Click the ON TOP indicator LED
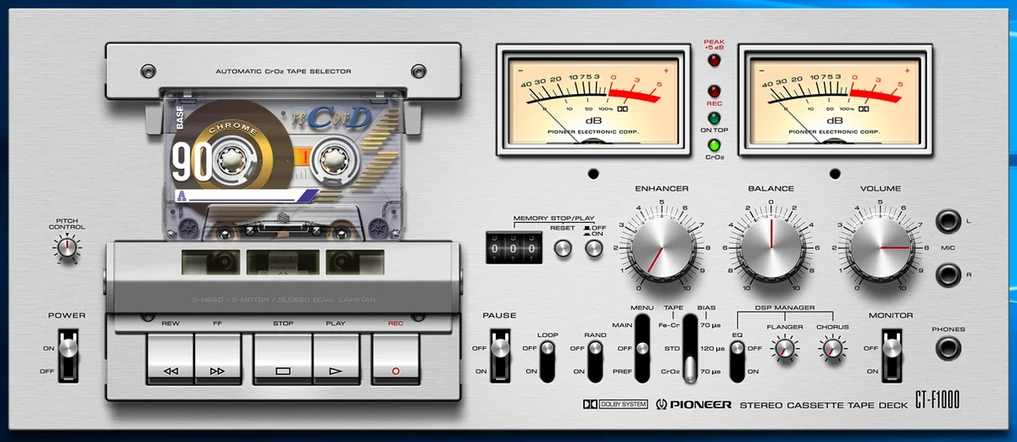 [714, 118]
